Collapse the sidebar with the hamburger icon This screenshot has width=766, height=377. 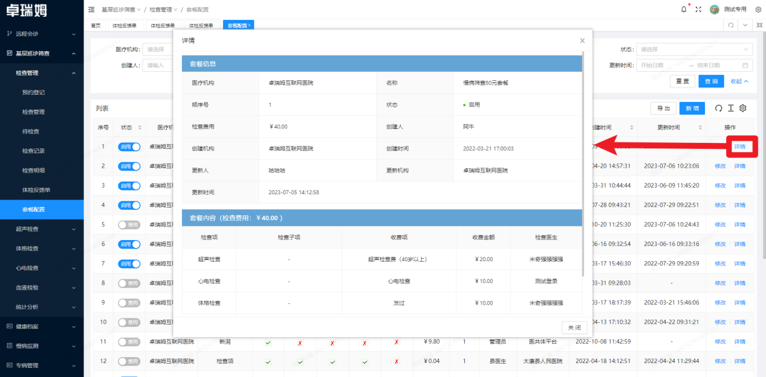click(x=91, y=10)
